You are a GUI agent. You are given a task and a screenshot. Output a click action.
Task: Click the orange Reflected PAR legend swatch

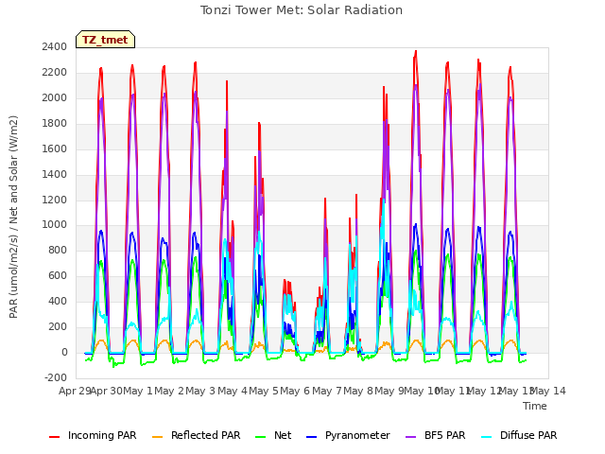[158, 437]
